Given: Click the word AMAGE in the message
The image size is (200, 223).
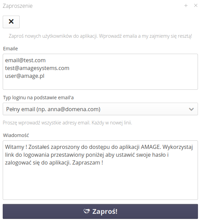Looking at the screenshot, I should 151,147.
